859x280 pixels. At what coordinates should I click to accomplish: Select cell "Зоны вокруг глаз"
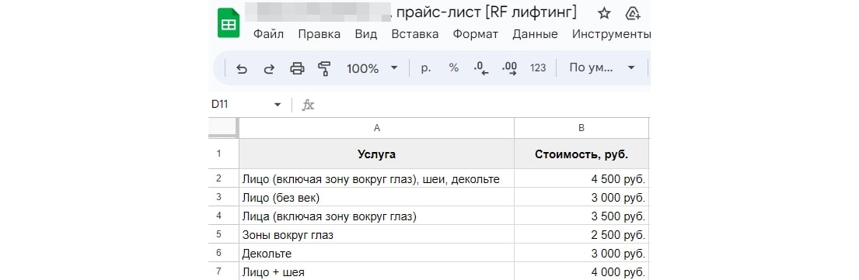point(376,234)
